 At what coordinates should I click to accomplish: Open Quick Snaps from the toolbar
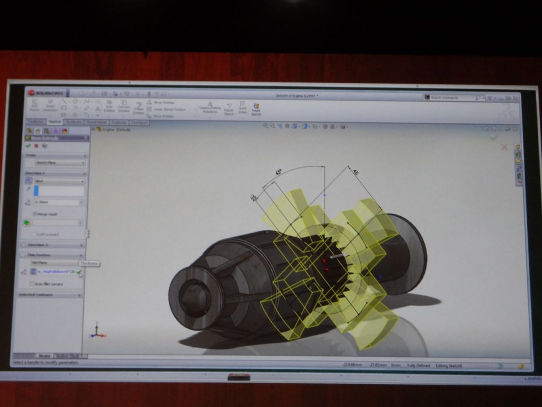pos(242,108)
